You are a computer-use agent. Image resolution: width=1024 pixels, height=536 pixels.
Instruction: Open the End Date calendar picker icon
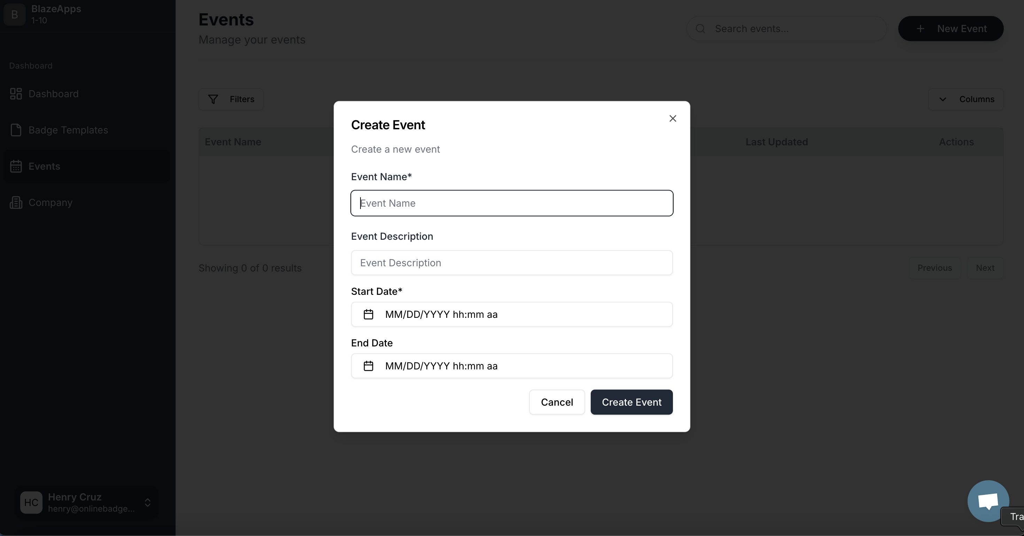(x=368, y=366)
